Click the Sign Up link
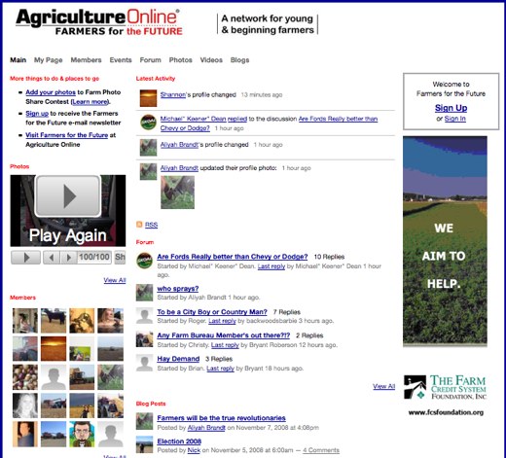This screenshot has height=458, width=506. click(451, 108)
